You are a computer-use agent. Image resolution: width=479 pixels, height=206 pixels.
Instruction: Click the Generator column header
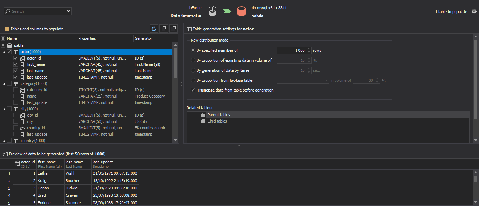pyautogui.click(x=153, y=38)
